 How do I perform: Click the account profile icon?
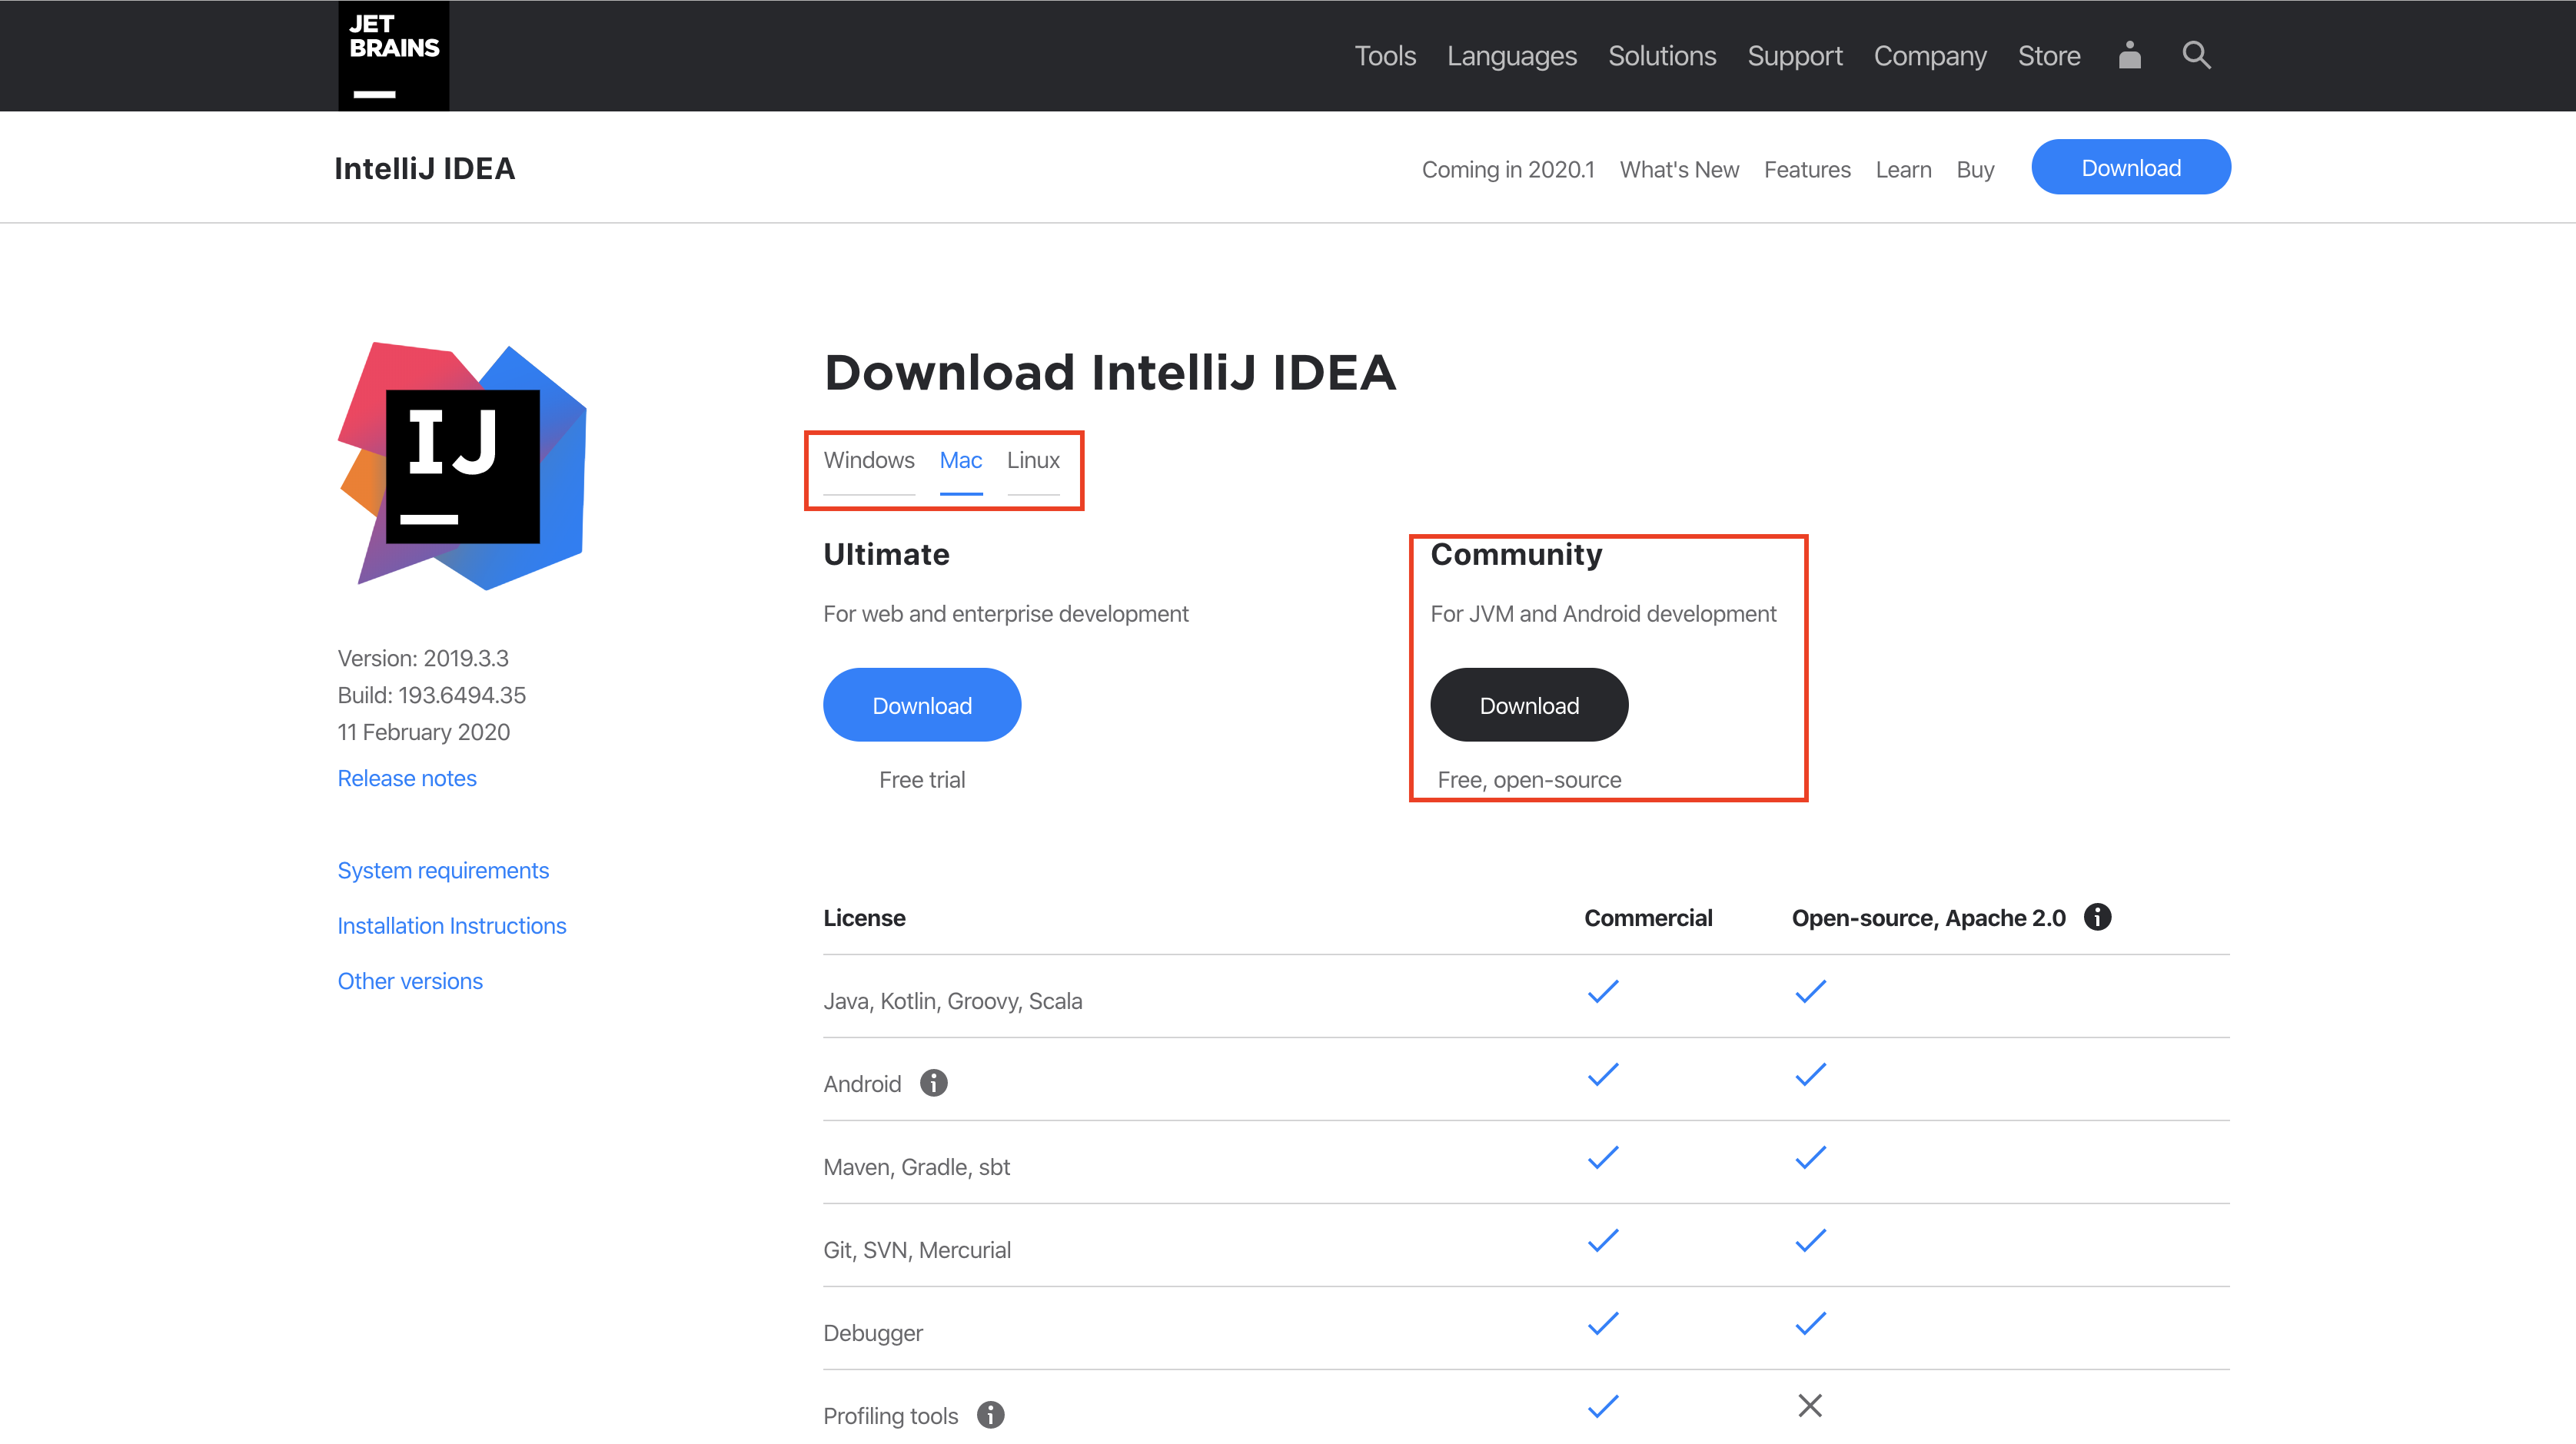2129,55
